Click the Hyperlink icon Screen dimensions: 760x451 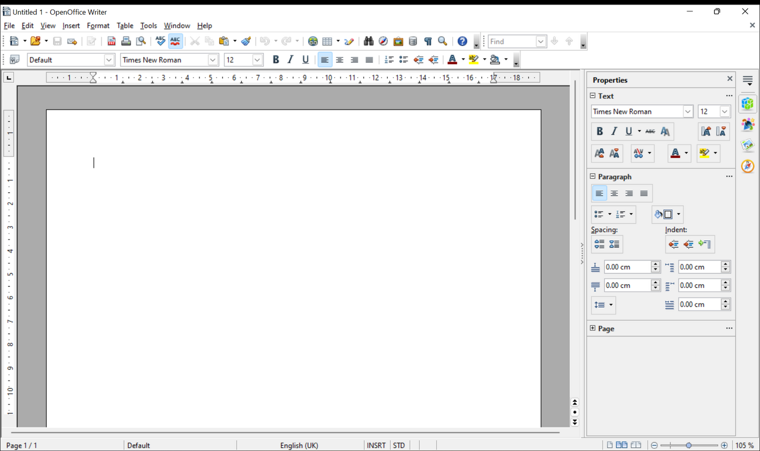click(x=313, y=41)
